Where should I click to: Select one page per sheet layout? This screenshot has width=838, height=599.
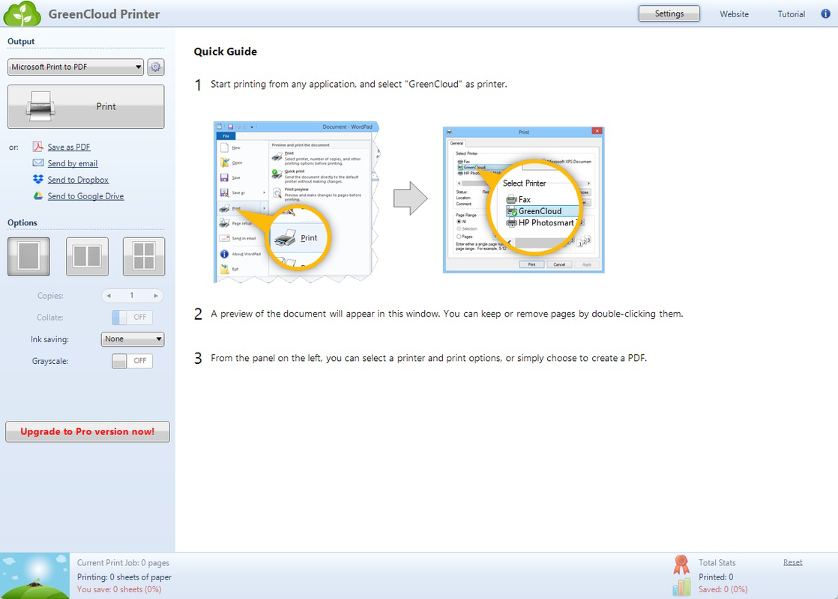(29, 256)
